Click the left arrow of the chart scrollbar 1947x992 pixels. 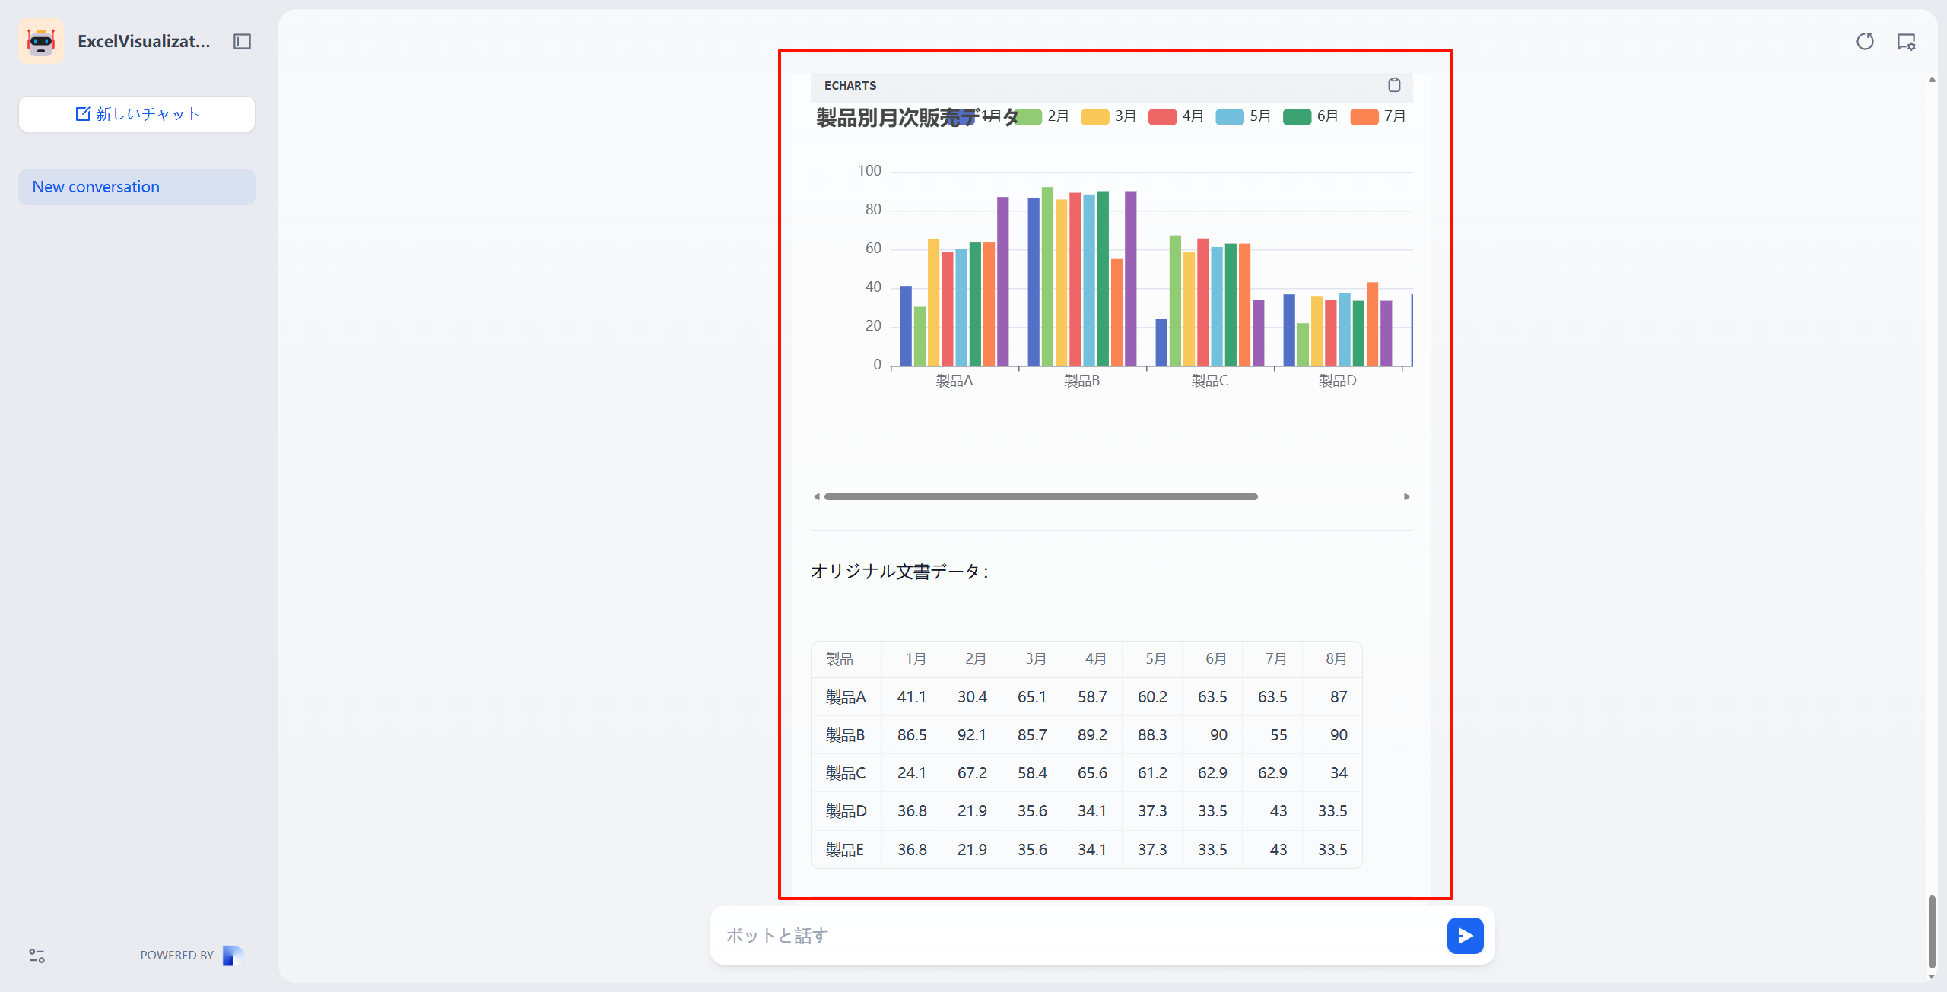(818, 496)
